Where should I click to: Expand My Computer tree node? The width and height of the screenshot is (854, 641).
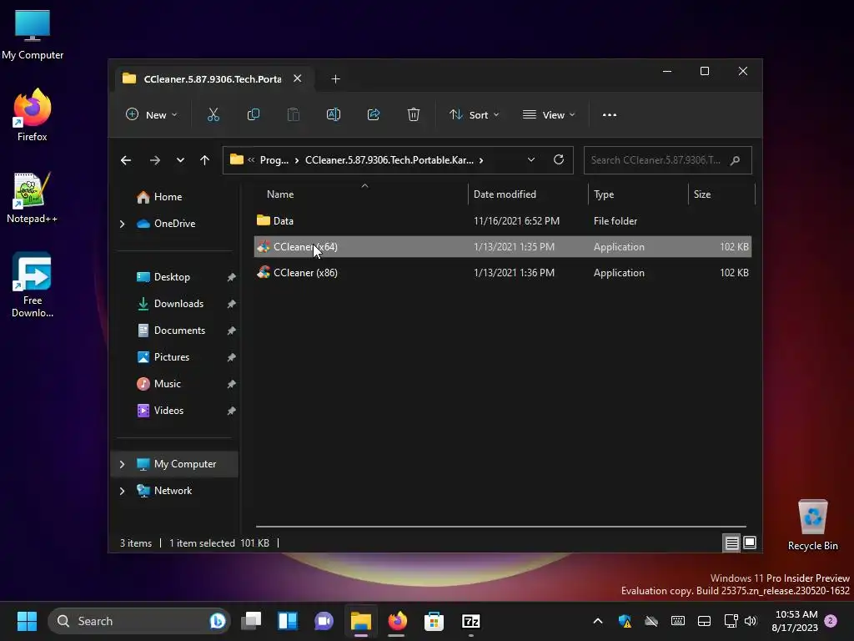[x=122, y=464]
